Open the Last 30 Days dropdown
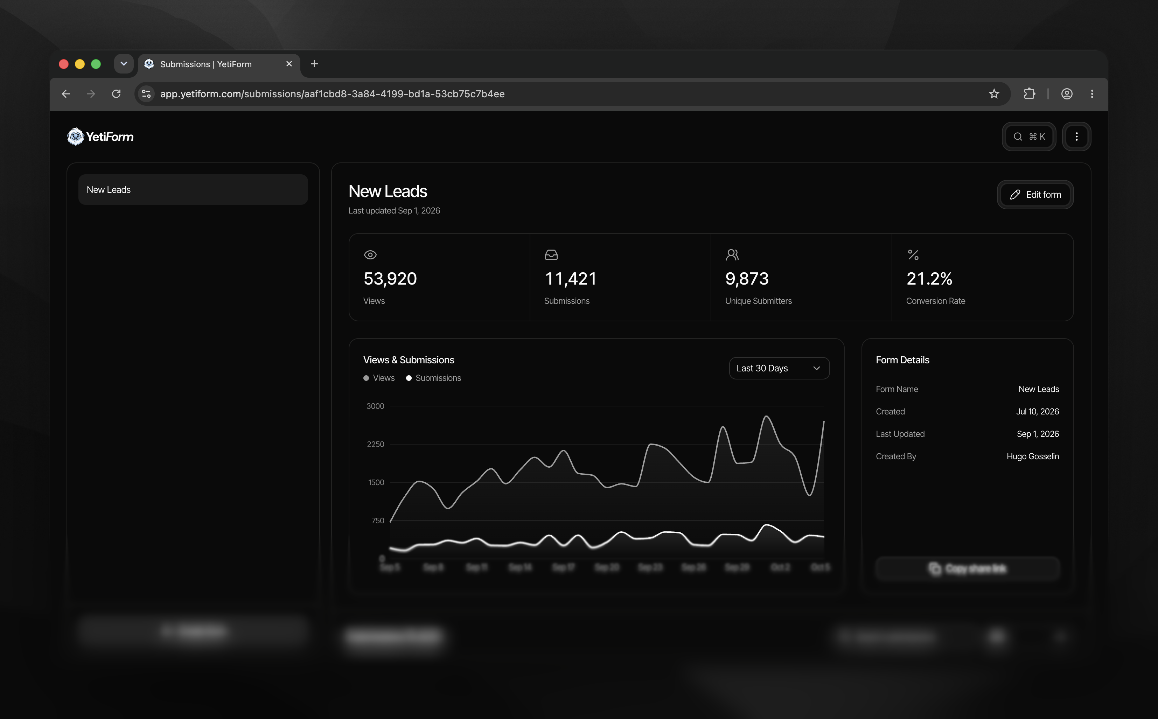The width and height of the screenshot is (1158, 719). 779,368
